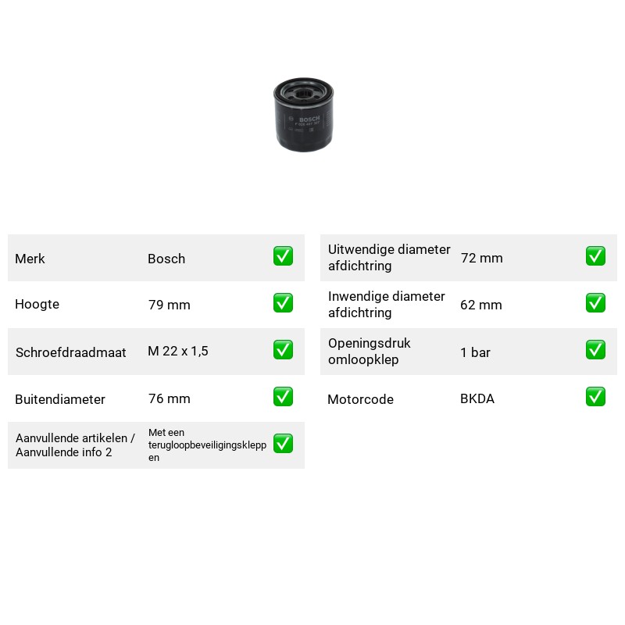Screen dimensions: 625x625
Task: Click the green checkmark in the Merk row
Action: coord(283,256)
